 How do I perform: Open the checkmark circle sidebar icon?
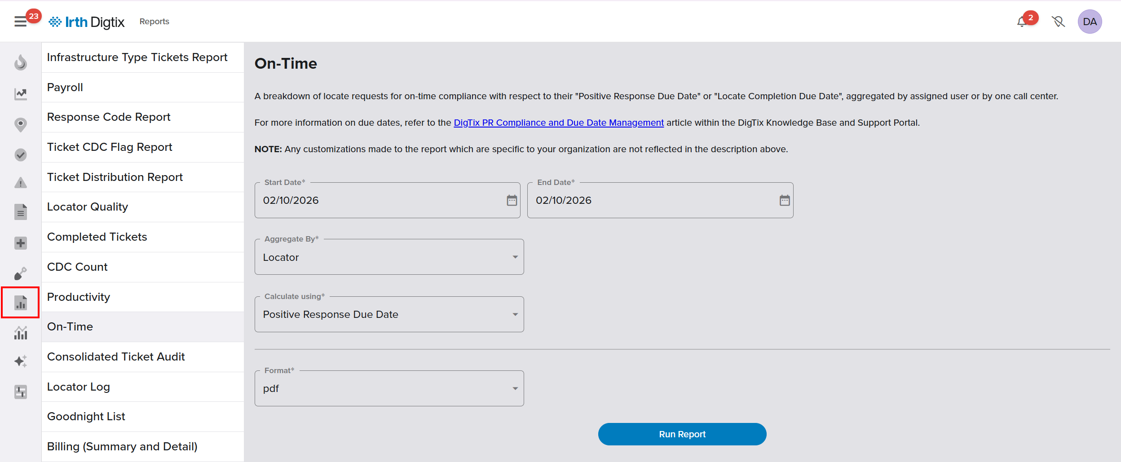pos(21,155)
